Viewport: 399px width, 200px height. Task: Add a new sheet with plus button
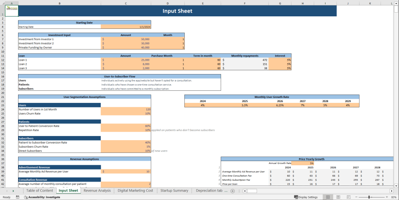pyautogui.click(x=233, y=191)
